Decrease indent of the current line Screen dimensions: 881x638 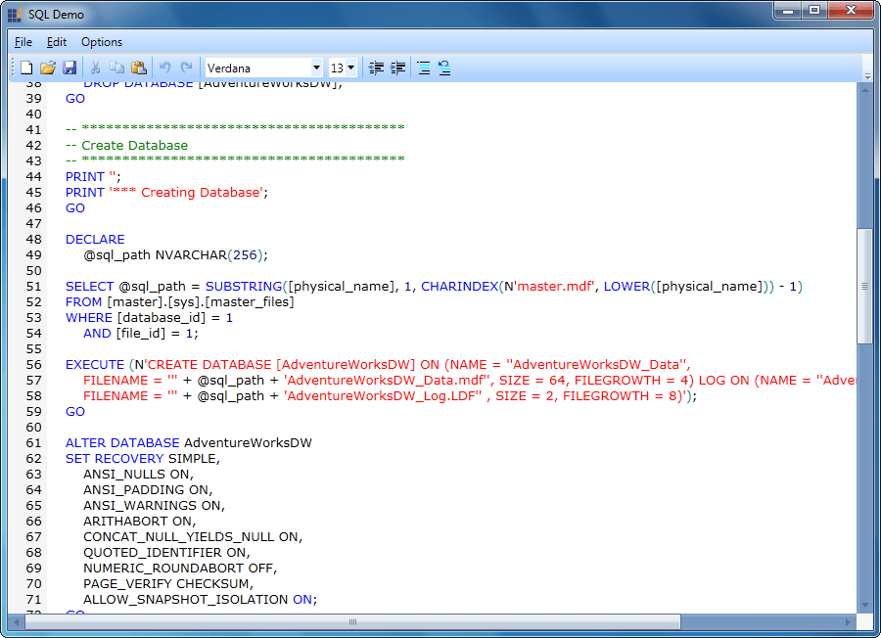click(x=375, y=68)
